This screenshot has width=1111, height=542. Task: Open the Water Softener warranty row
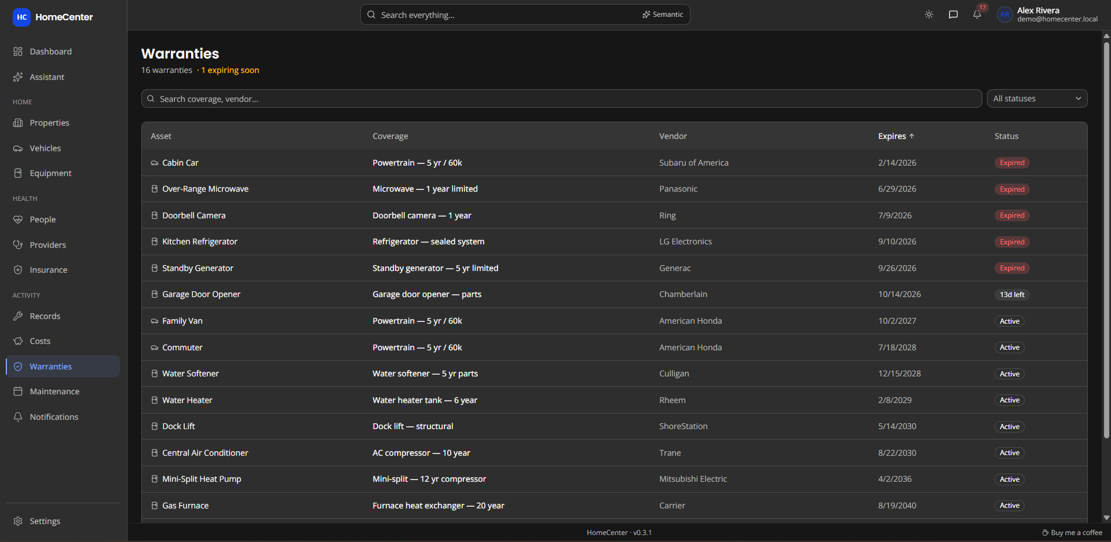[x=614, y=373]
